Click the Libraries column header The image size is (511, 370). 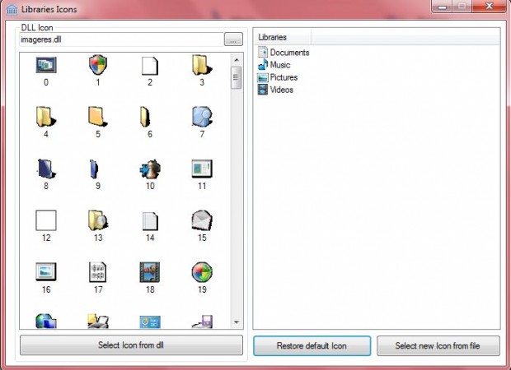pyautogui.click(x=282, y=37)
